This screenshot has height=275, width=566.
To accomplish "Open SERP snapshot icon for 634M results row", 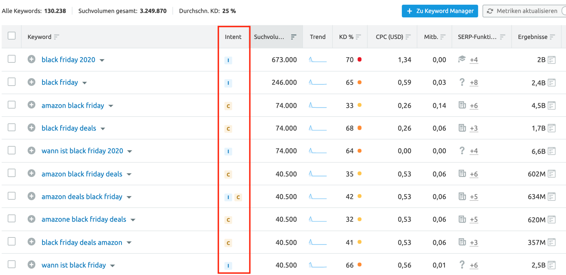I will click(551, 197).
